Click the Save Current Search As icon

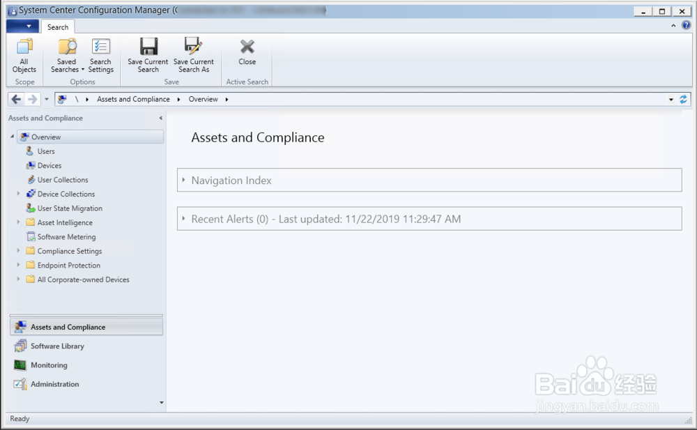point(194,46)
